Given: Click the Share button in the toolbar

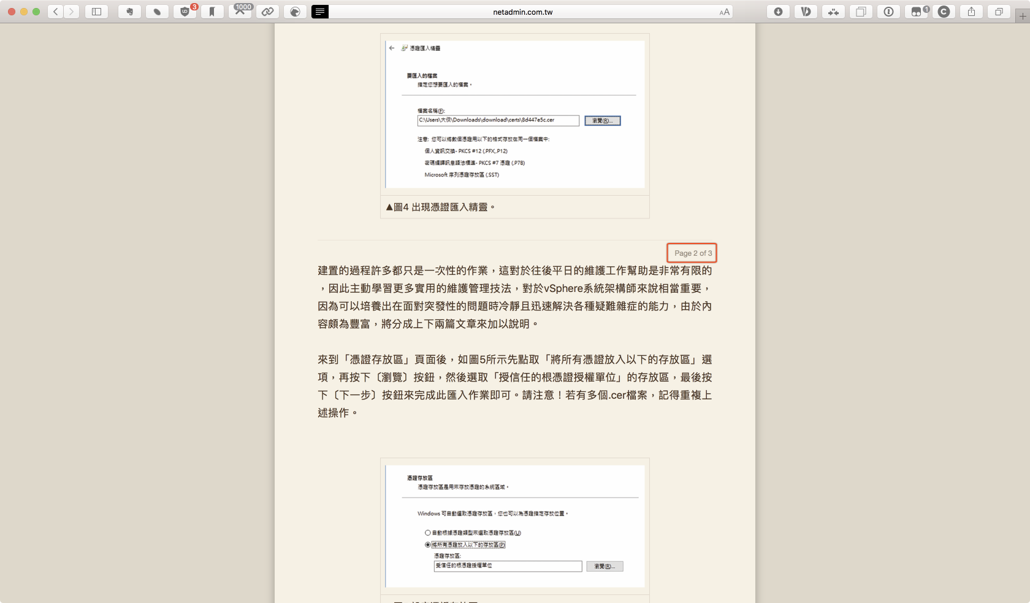Looking at the screenshot, I should (971, 12).
